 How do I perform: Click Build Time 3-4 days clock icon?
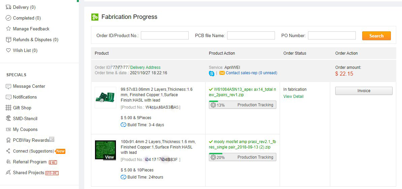(123, 125)
